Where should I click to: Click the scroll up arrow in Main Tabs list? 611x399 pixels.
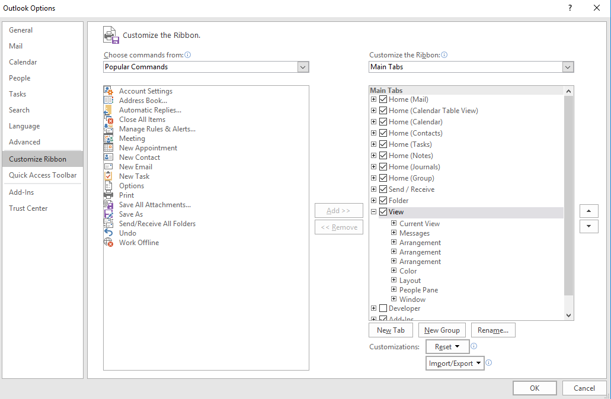click(568, 91)
